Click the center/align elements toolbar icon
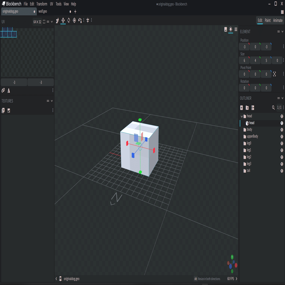The image size is (285, 285). coord(88,20)
